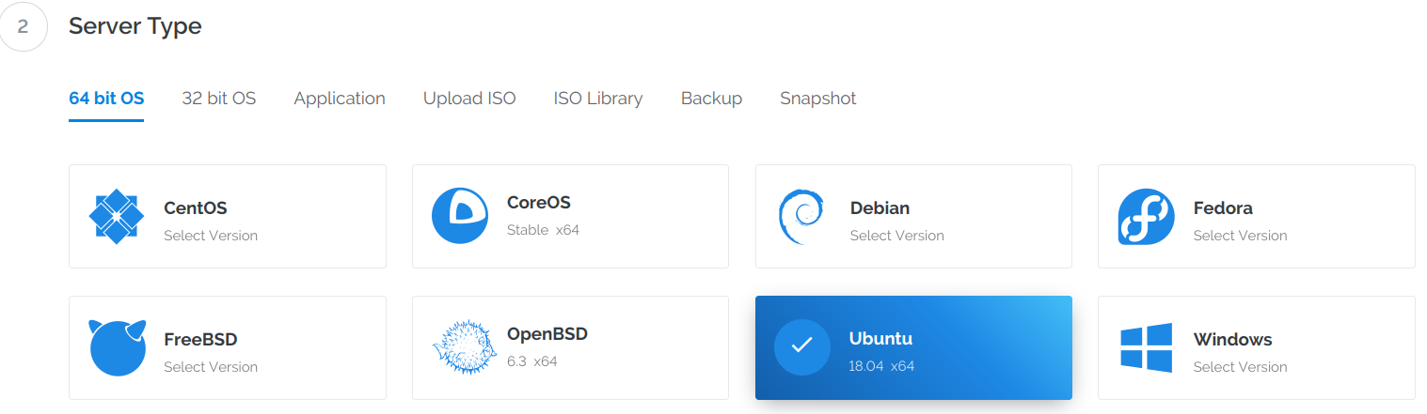Image resolution: width=1427 pixels, height=414 pixels.
Task: Click the Debian swirl logo icon
Action: point(801,217)
